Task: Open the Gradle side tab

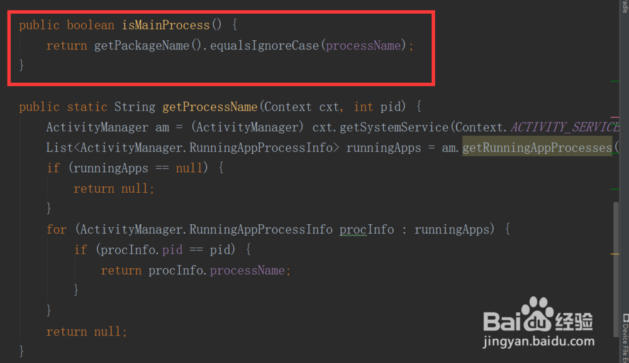Action: coord(625,6)
